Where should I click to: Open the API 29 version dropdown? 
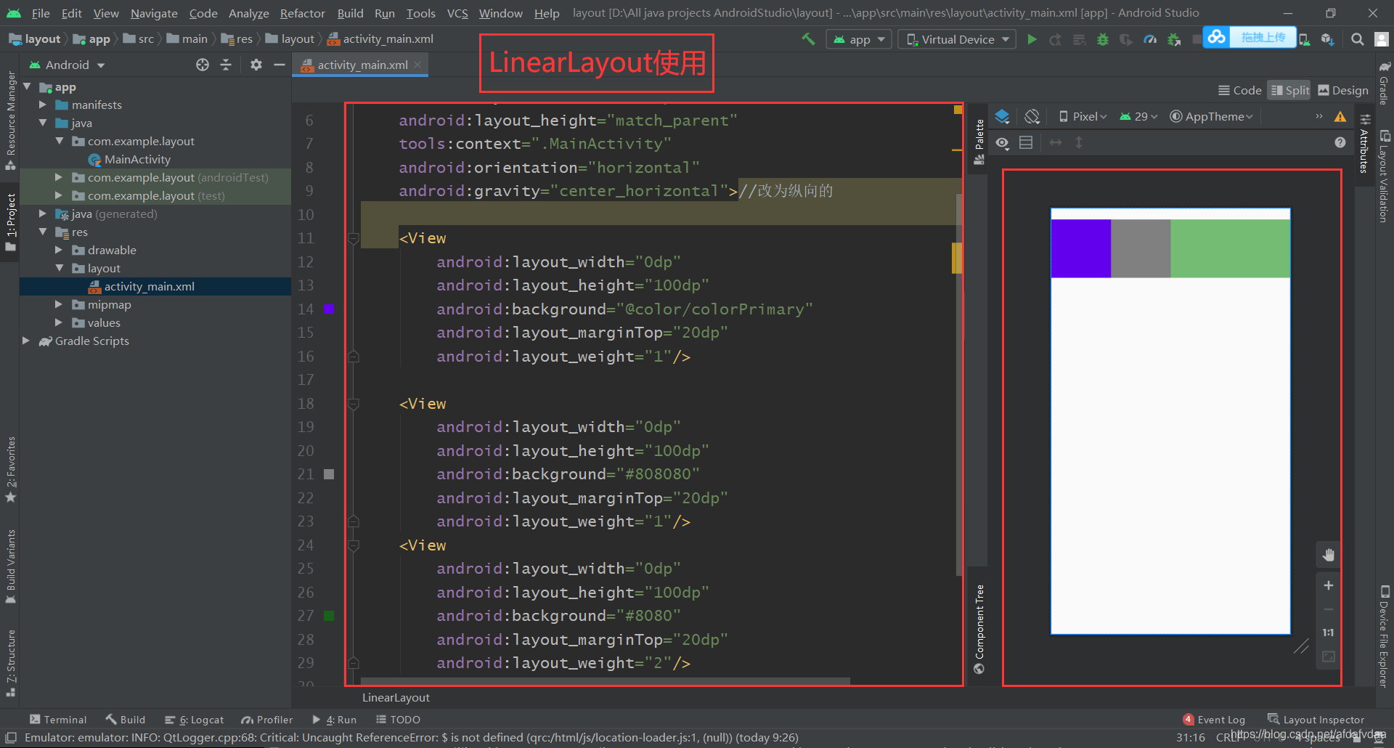click(x=1139, y=116)
